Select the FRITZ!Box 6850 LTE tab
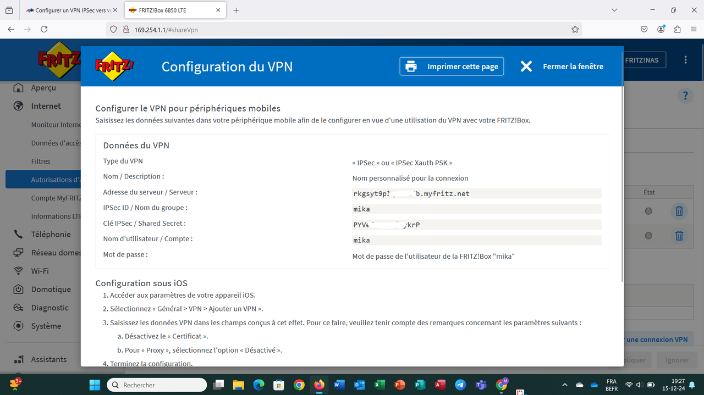The image size is (704, 395). click(x=175, y=10)
